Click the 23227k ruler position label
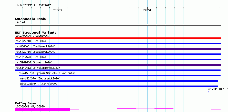Viewport: 228px width, 112px height. 147,10
